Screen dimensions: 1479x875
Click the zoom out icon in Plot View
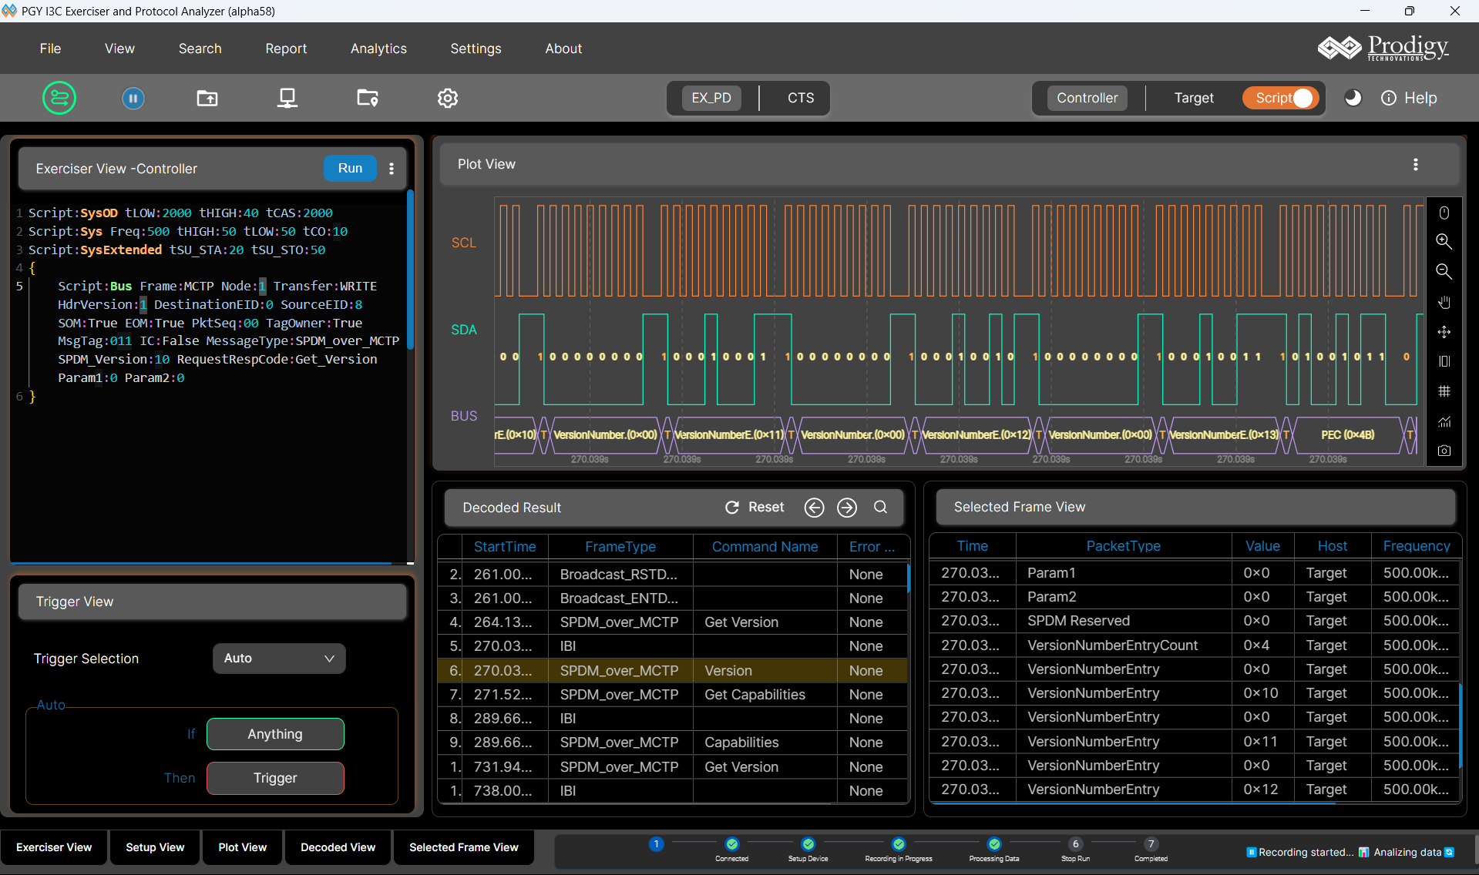click(1444, 271)
